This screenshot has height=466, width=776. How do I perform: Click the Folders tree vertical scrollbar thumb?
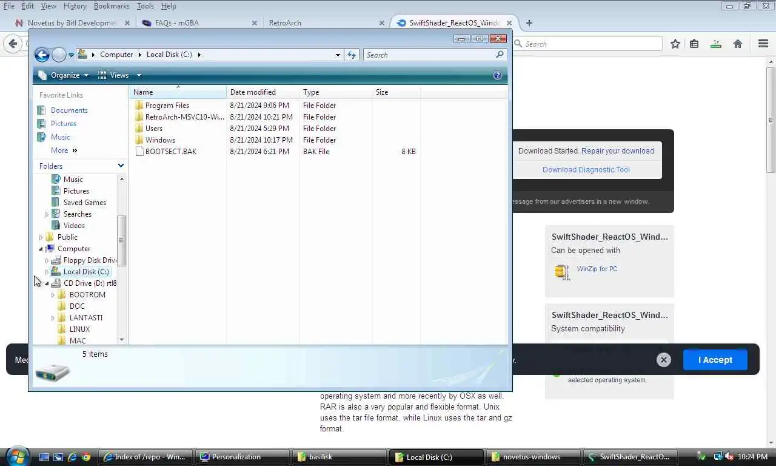121,240
